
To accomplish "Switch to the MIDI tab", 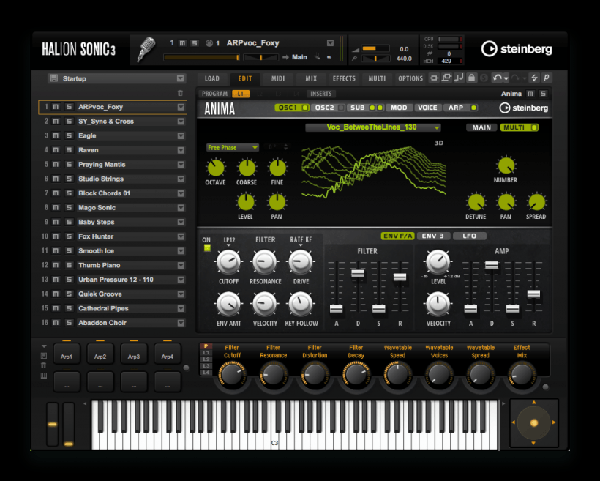I will point(278,78).
